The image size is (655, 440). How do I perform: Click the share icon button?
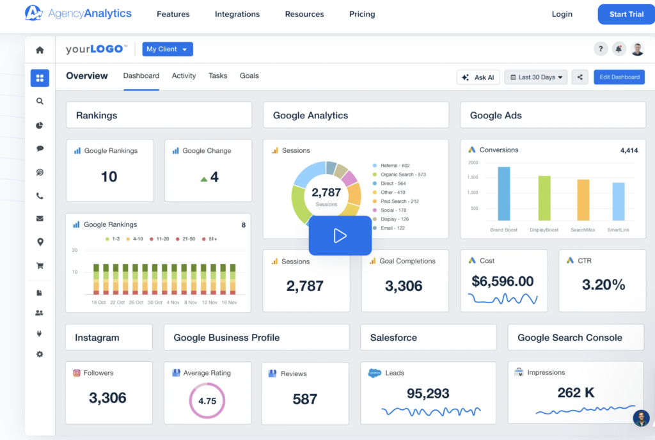(x=580, y=77)
